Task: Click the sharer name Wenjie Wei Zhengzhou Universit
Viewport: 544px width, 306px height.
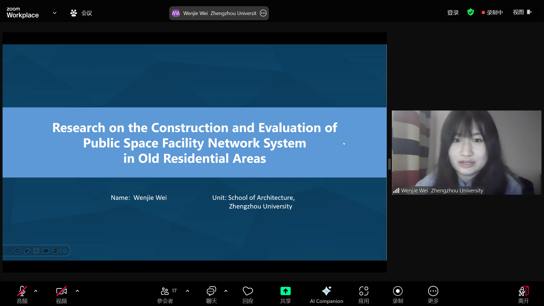Action: 220,13
